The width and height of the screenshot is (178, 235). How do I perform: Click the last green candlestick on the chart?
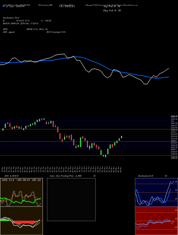(121, 137)
